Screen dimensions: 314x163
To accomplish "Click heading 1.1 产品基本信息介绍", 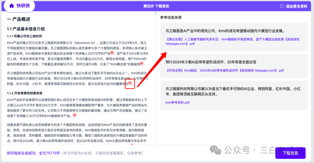I will [x=26, y=29].
